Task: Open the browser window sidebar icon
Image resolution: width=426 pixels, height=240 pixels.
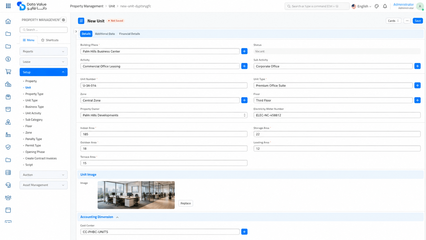Action: click(x=8, y=210)
